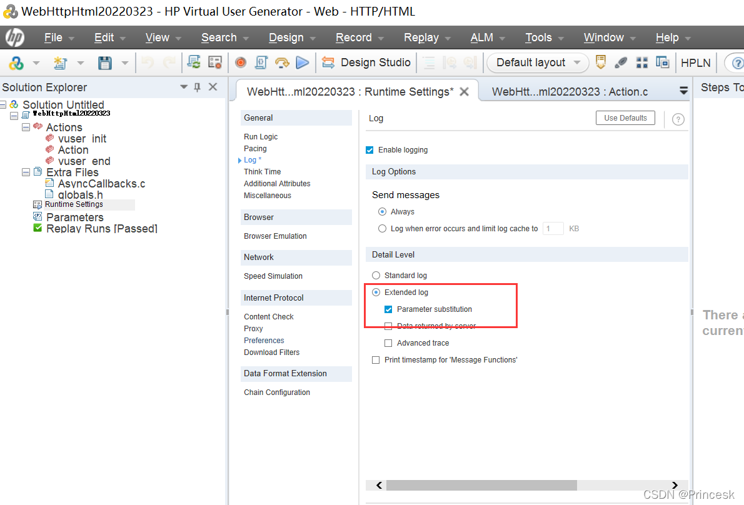Select Log when error occurs radio button
Viewport: 744px width, 505px height.
click(x=382, y=229)
